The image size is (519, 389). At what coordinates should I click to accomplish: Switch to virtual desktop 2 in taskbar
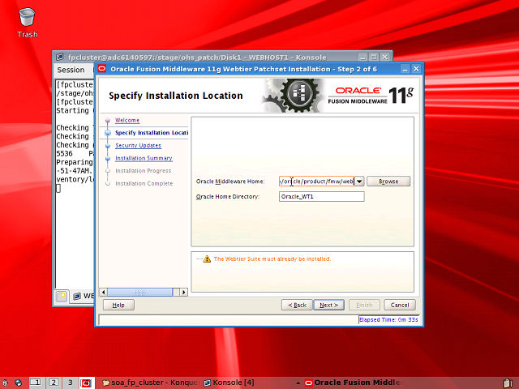pyautogui.click(x=54, y=383)
